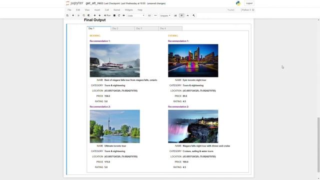Click 'Niagara falls night tour with dinner and cruise'
This screenshot has height=180, width=320.
[206, 146]
